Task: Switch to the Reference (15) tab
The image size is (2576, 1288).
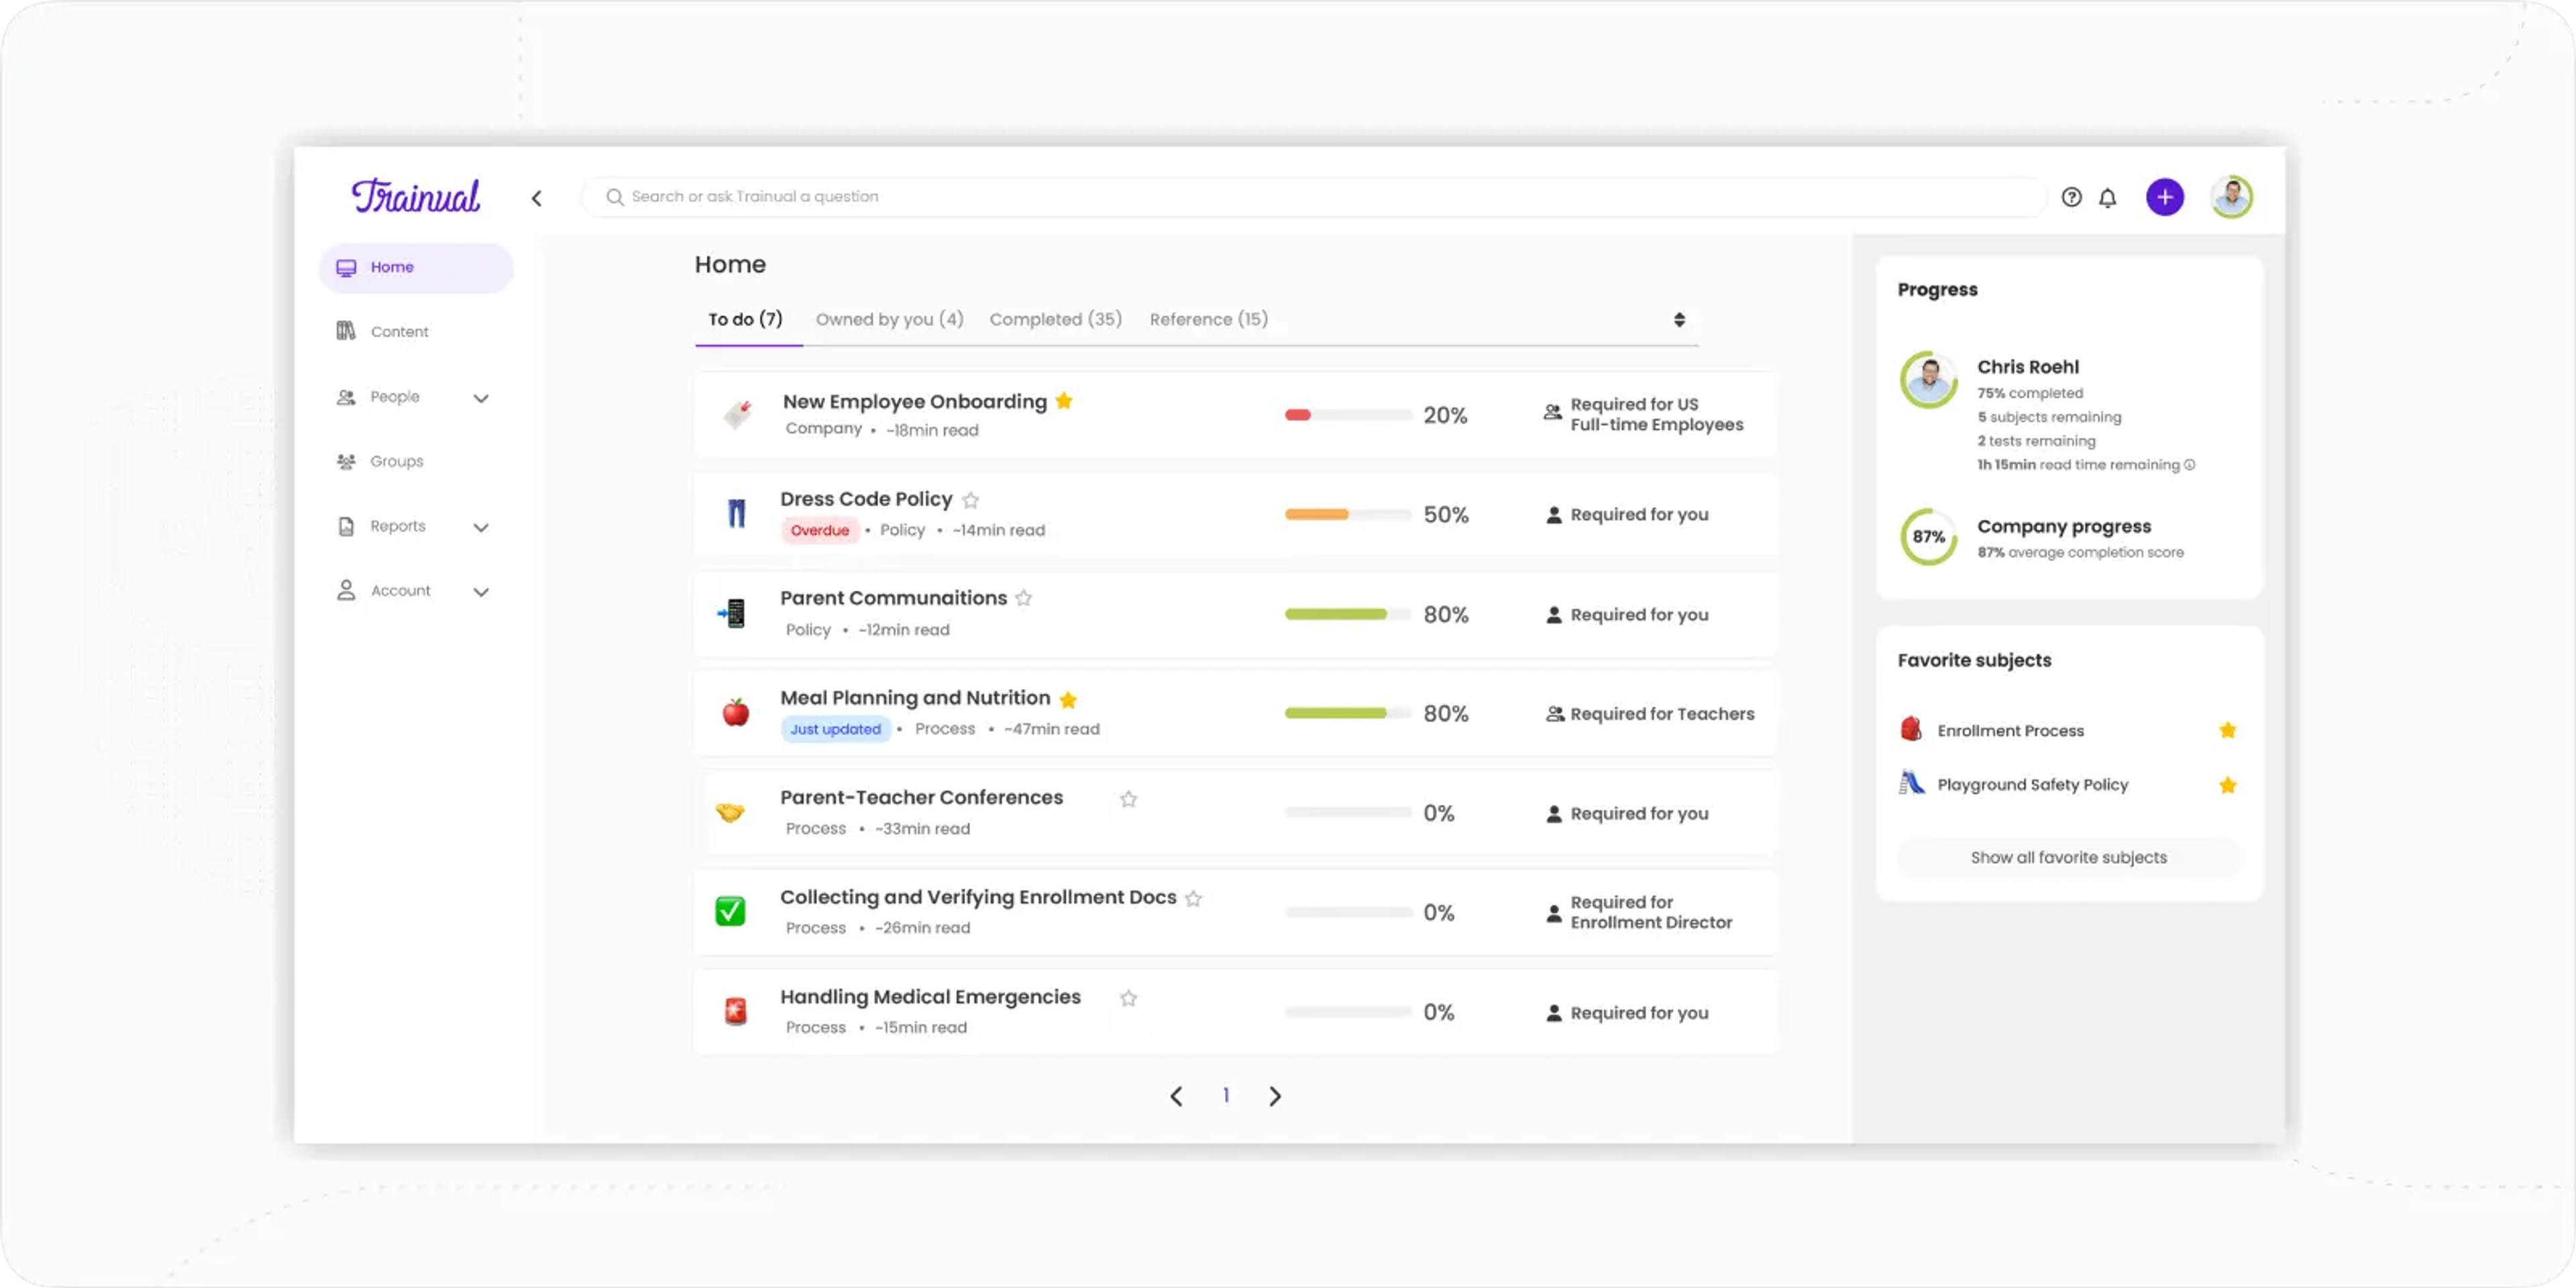Action: click(1208, 319)
